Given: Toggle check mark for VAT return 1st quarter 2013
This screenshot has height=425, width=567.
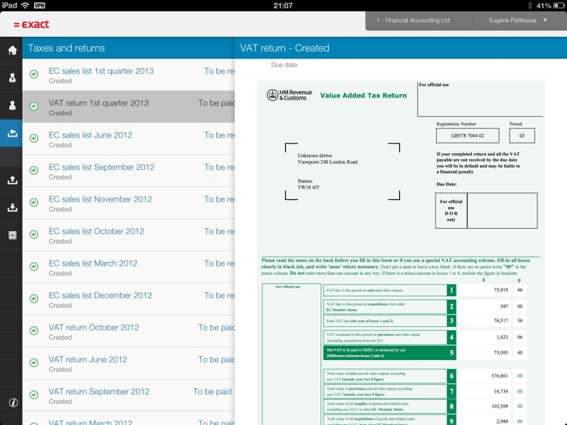Looking at the screenshot, I should click(x=34, y=106).
